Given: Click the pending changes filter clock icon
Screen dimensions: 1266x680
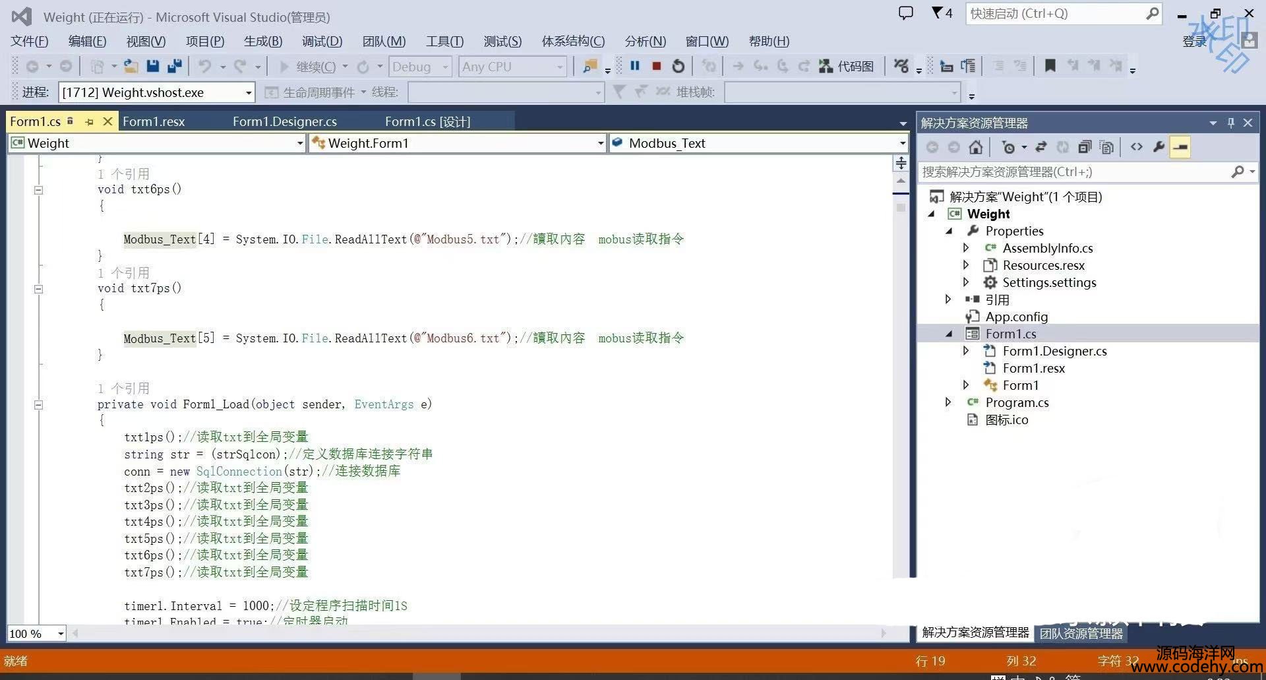Looking at the screenshot, I should (x=1008, y=147).
